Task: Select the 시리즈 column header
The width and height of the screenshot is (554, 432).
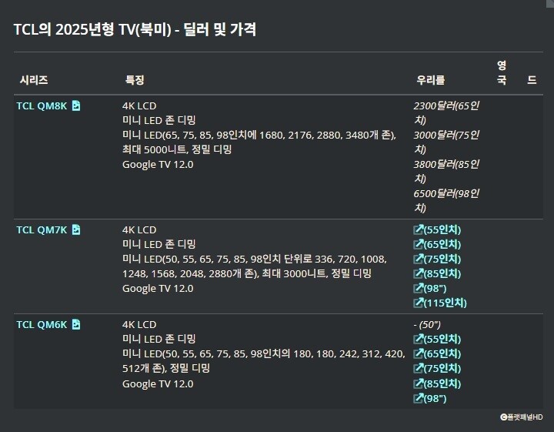Action: pos(34,80)
